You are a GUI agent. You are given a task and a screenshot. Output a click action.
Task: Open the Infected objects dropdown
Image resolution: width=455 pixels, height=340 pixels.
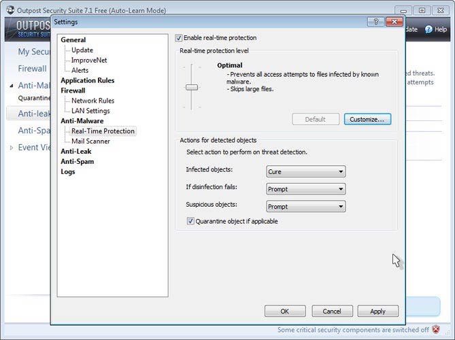pyautogui.click(x=305, y=171)
